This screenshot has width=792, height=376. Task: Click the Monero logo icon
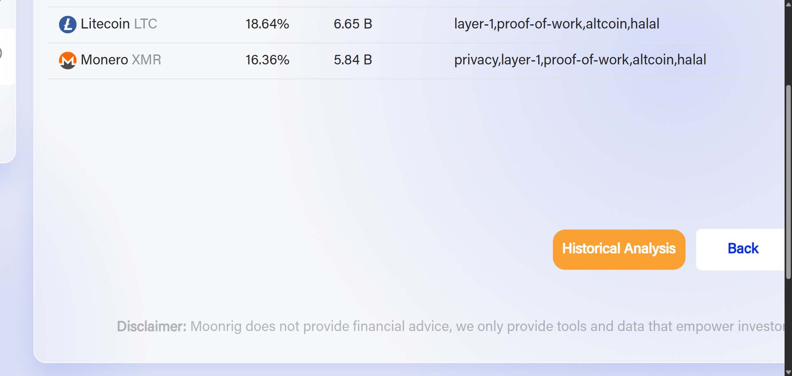click(68, 60)
